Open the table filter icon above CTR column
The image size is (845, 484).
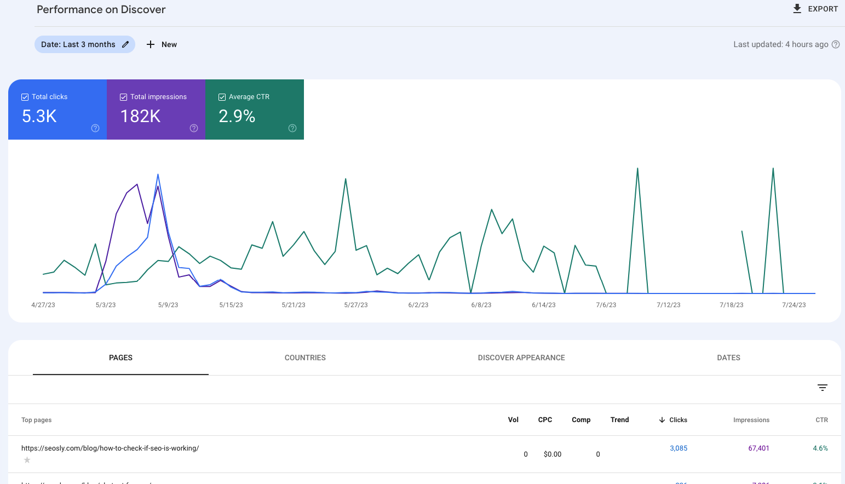coord(823,387)
